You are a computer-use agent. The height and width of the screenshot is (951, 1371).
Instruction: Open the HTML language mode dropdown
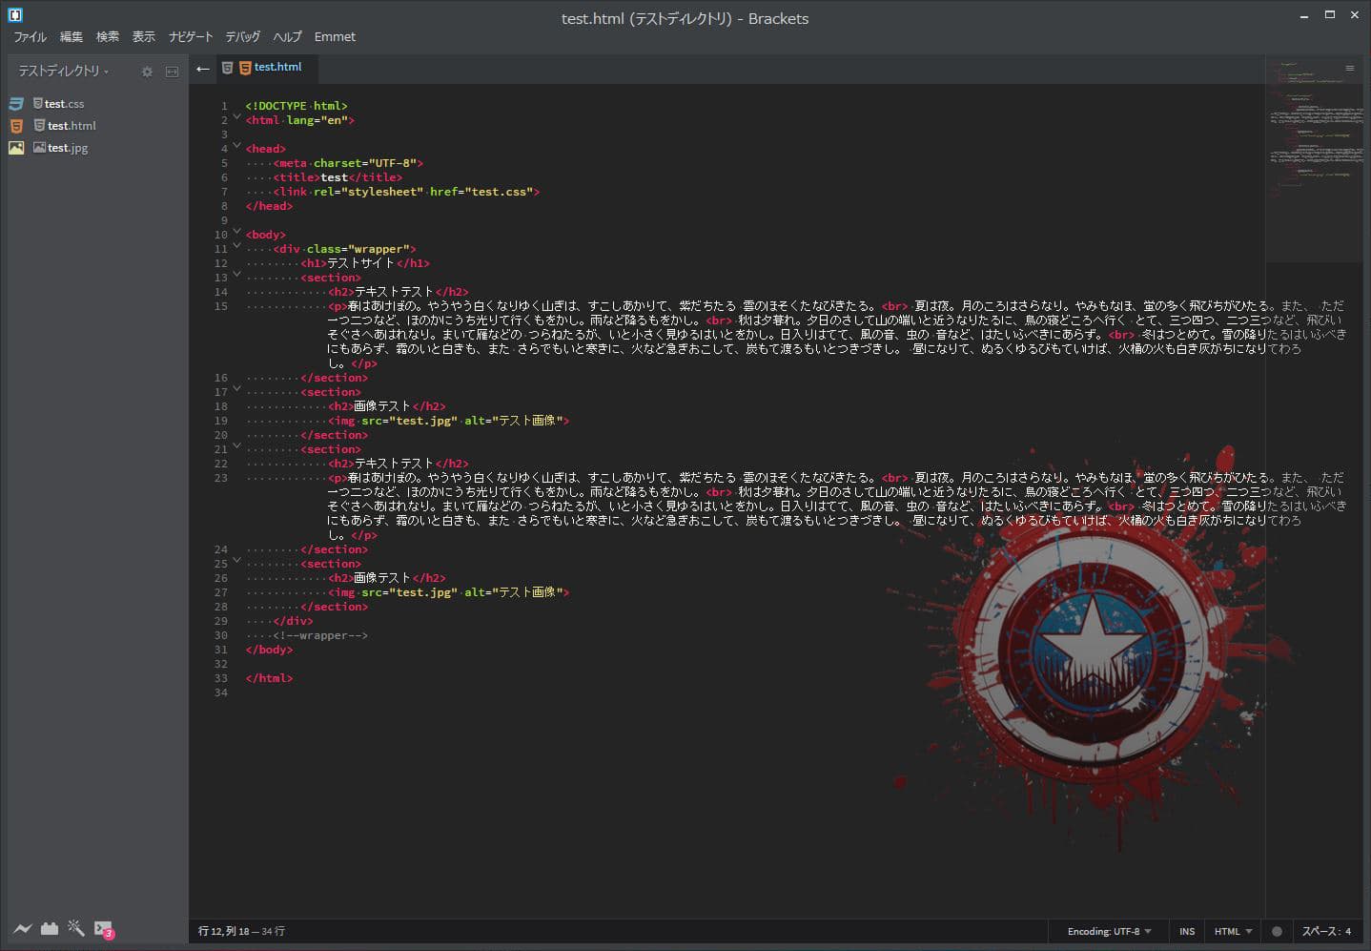coord(1233,931)
